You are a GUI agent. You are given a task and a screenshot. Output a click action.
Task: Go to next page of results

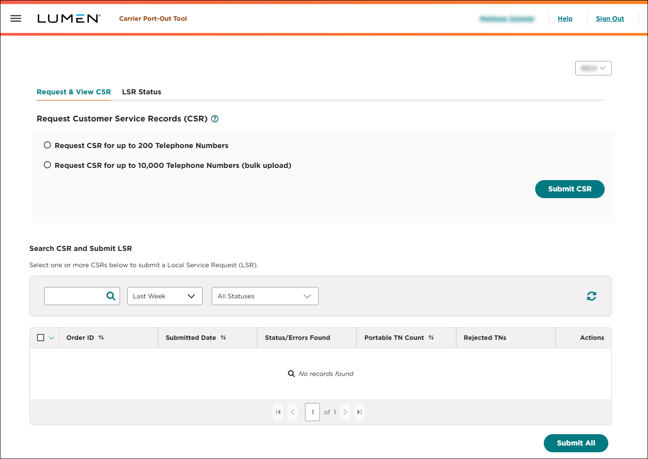click(345, 412)
